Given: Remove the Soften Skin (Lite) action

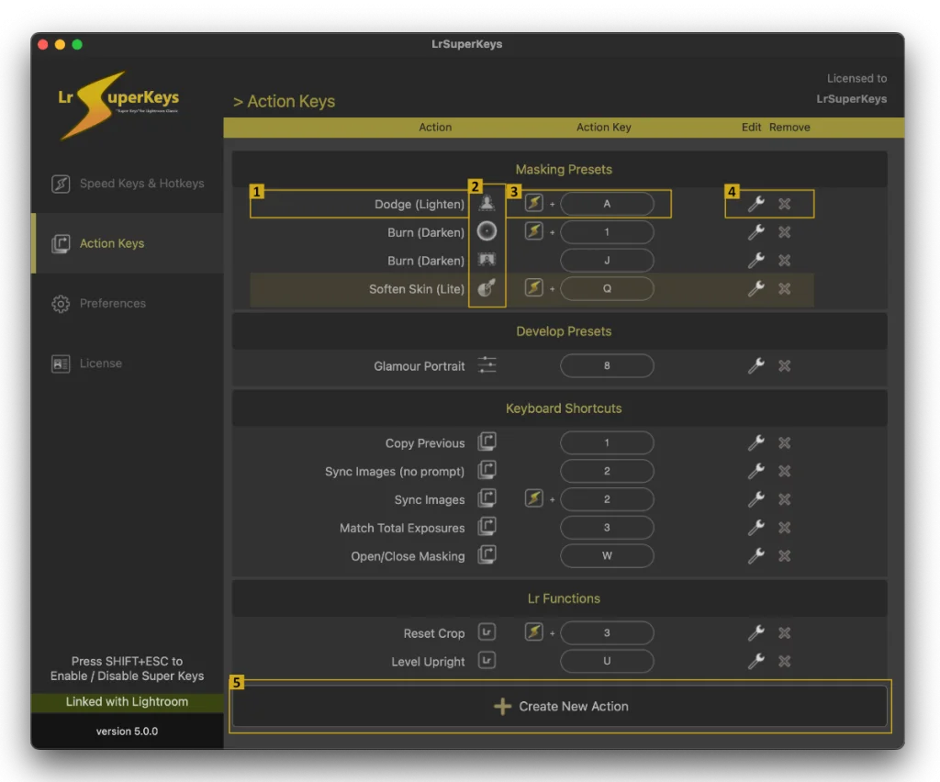Looking at the screenshot, I should pos(784,288).
